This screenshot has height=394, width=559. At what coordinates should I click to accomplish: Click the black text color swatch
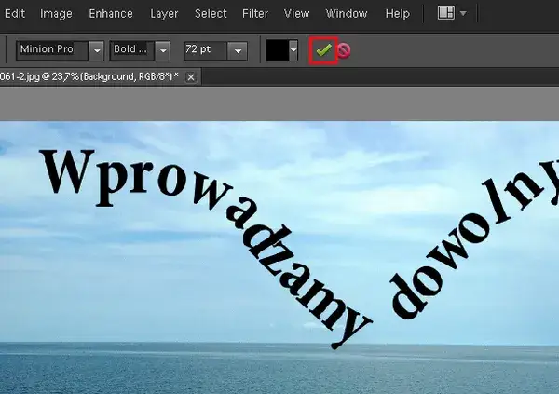(x=278, y=50)
